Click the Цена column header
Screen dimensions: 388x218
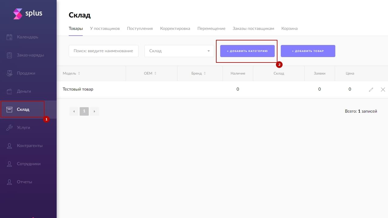(x=350, y=73)
